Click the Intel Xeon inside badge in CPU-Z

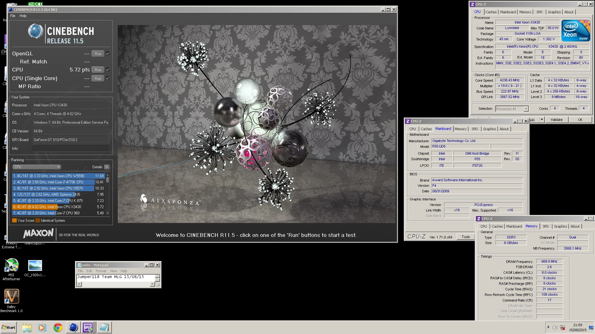tap(576, 31)
